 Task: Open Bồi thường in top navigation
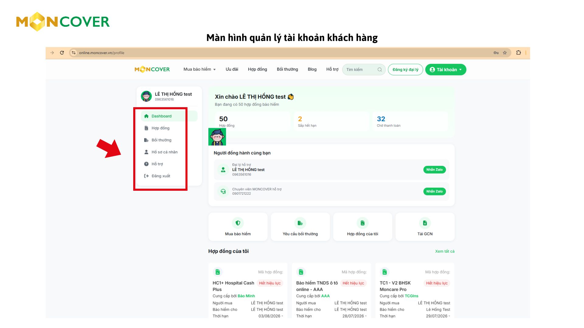[287, 69]
